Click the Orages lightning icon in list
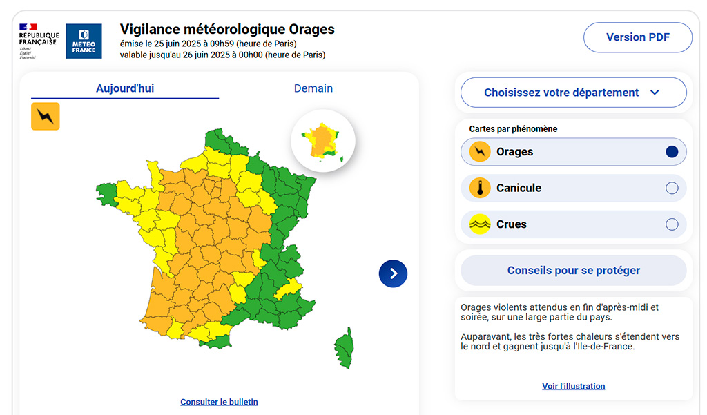This screenshot has width=707, height=415. 480,152
